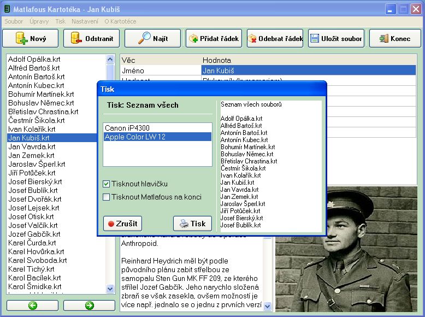Click the Hodnota column header
425x317 pixels.
coord(309,60)
